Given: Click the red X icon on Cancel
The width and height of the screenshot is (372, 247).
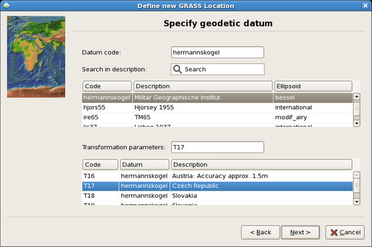Looking at the screenshot, I should (334, 233).
